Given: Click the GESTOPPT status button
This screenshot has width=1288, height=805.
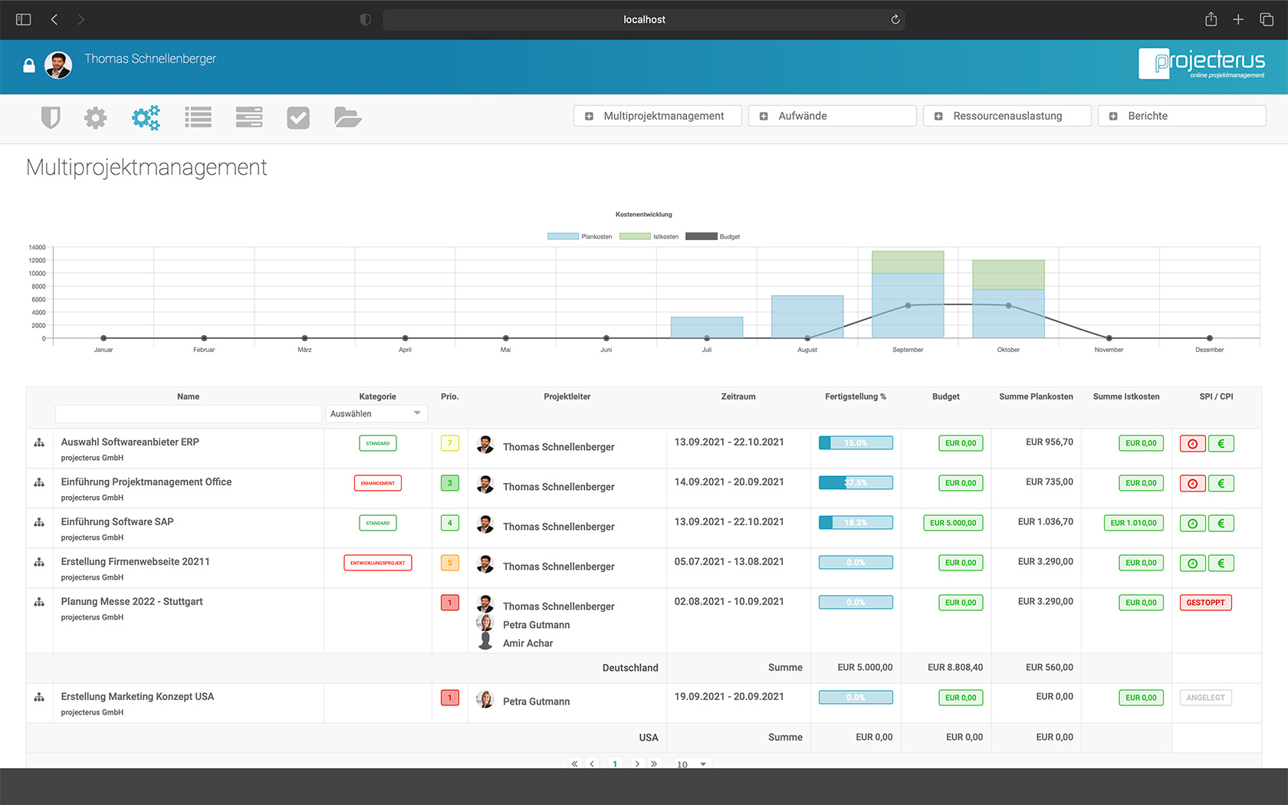Looking at the screenshot, I should tap(1205, 603).
